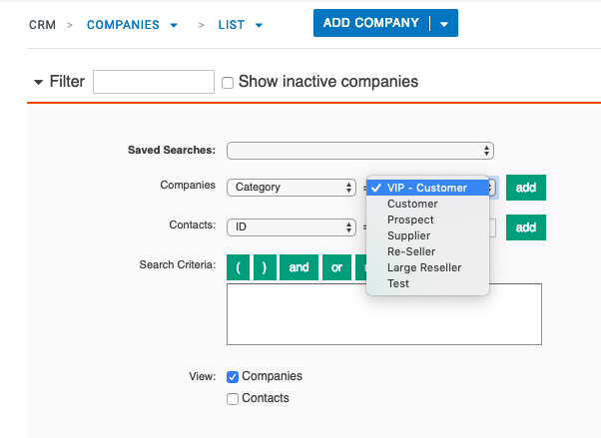Click the Filter text input

coord(154,82)
